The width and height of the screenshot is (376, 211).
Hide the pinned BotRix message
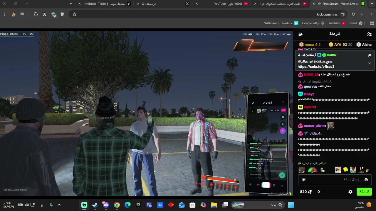coord(370,55)
